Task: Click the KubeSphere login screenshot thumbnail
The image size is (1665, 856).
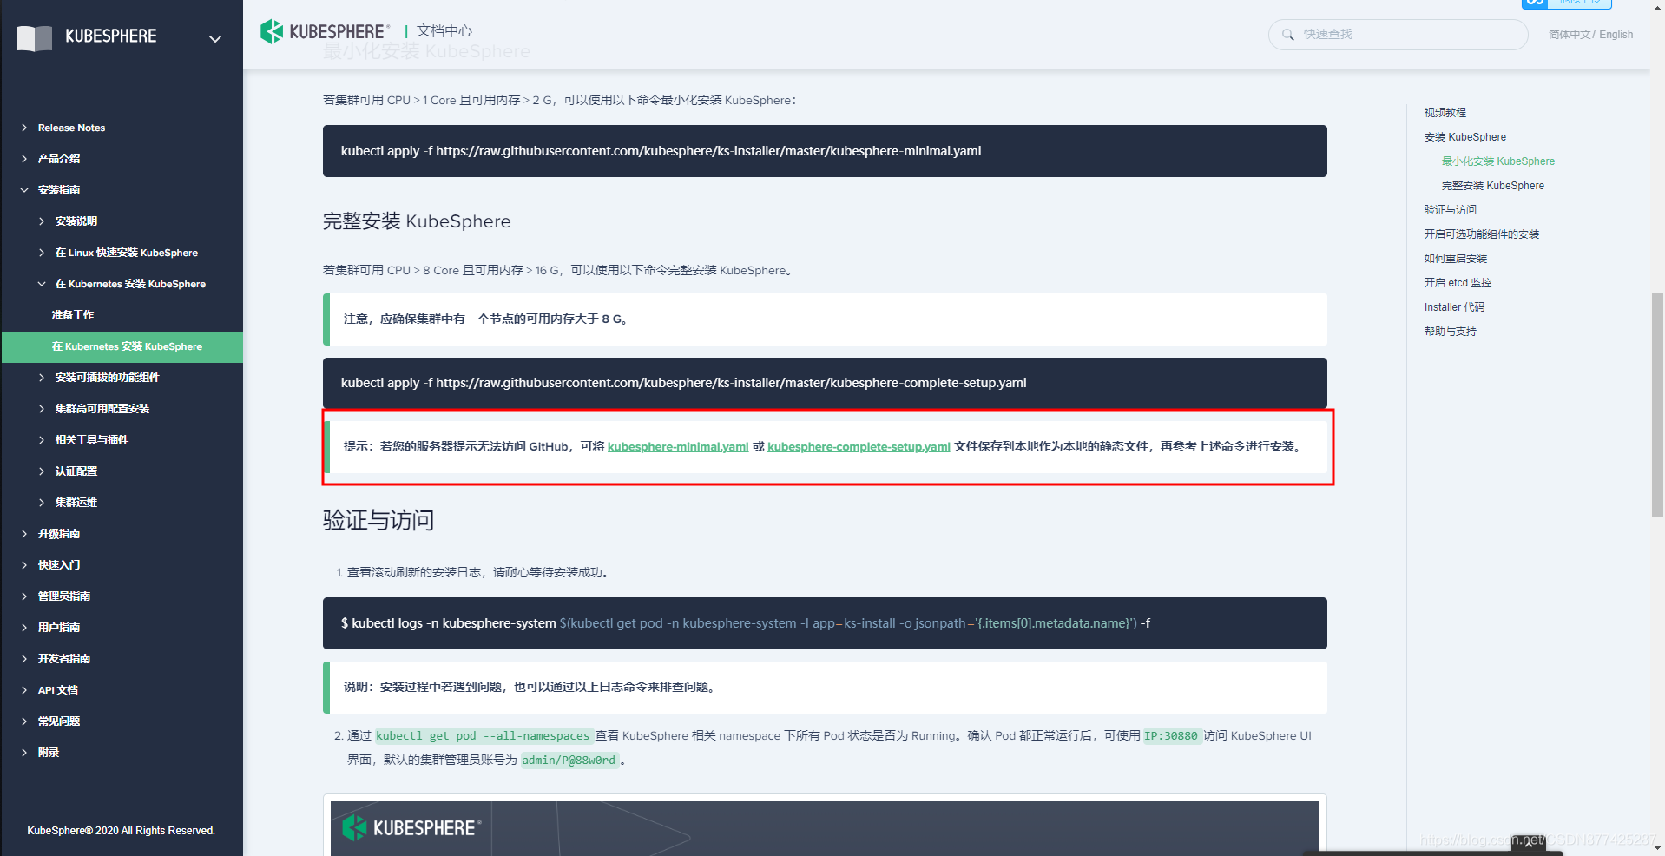Action: [x=825, y=827]
